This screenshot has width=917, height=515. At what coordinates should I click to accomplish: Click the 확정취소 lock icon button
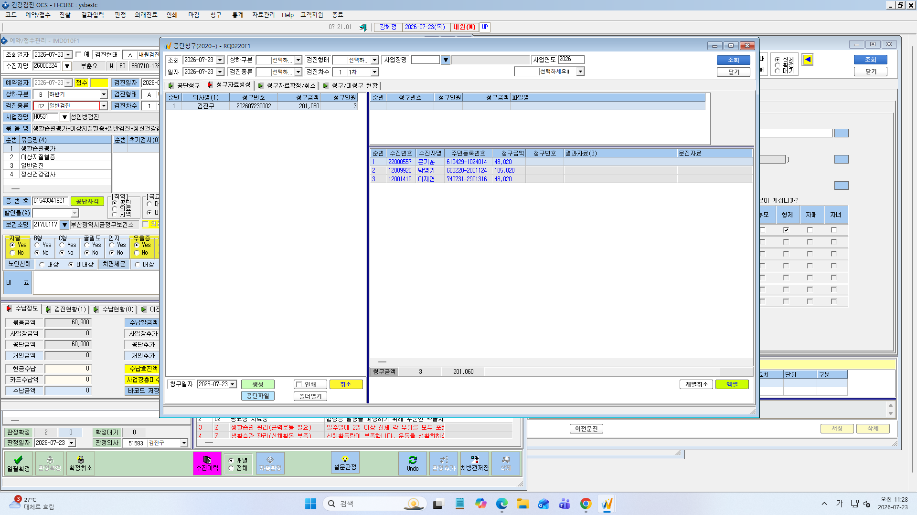(80, 463)
